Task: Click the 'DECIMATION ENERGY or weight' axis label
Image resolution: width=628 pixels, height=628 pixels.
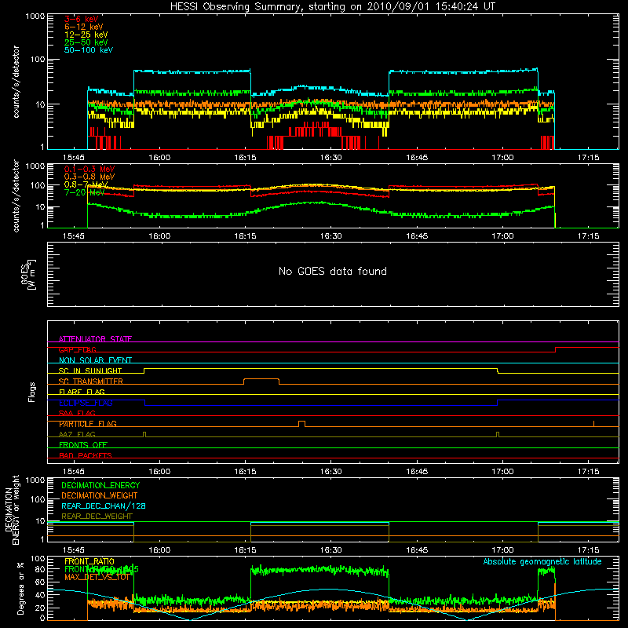Action: 12,509
